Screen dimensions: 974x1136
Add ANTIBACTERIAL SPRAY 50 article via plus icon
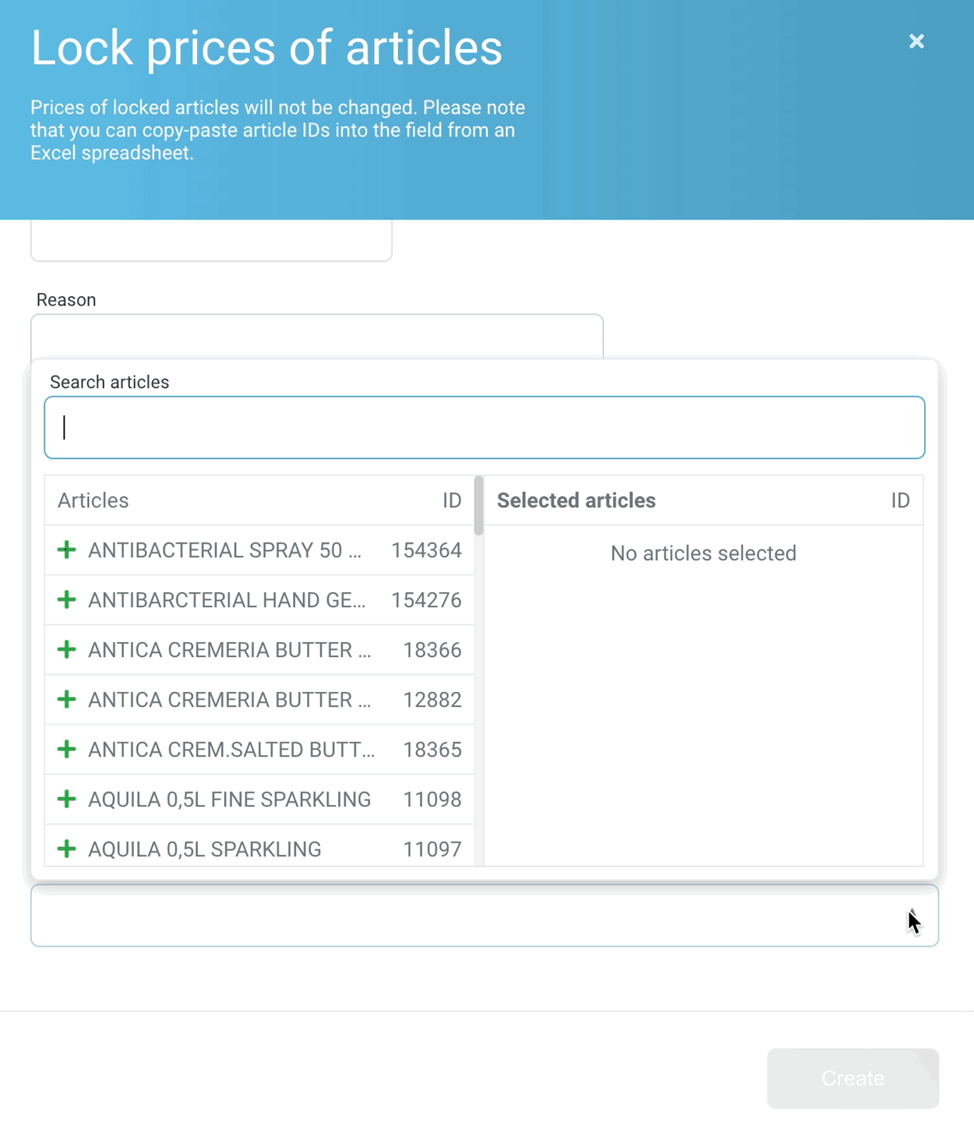[67, 550]
